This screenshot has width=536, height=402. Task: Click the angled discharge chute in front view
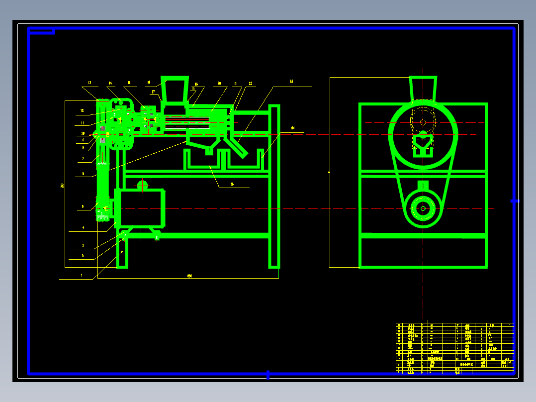237,148
